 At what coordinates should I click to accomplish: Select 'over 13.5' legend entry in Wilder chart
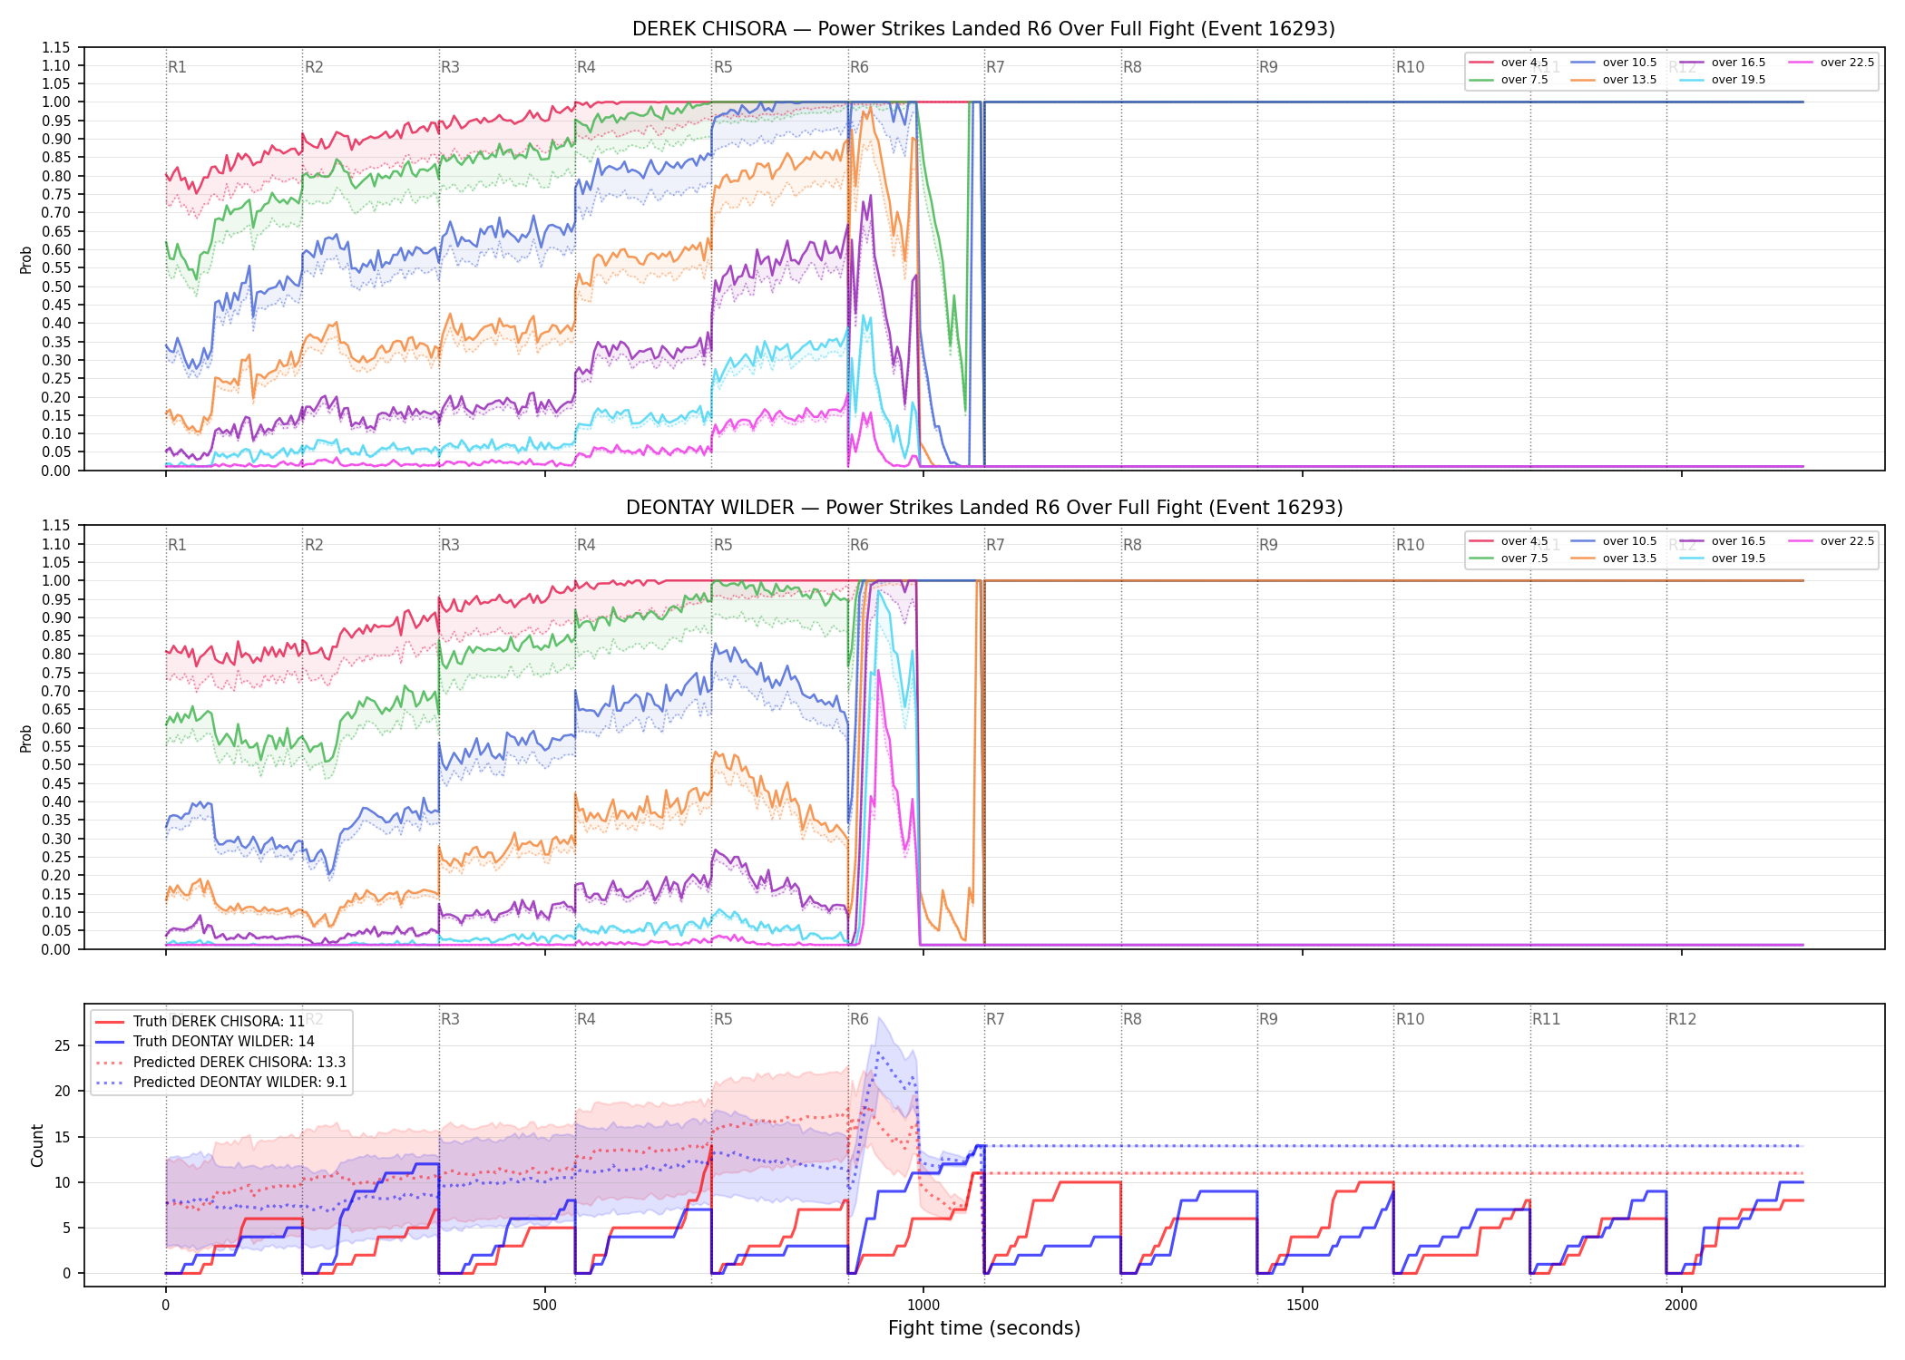[1614, 559]
